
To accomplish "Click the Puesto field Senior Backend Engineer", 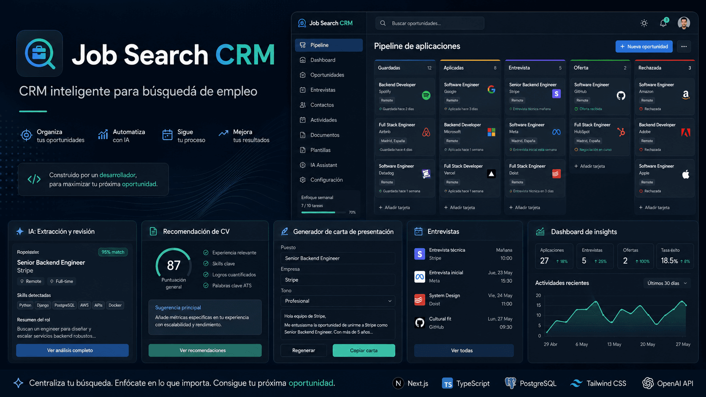I will (x=338, y=258).
